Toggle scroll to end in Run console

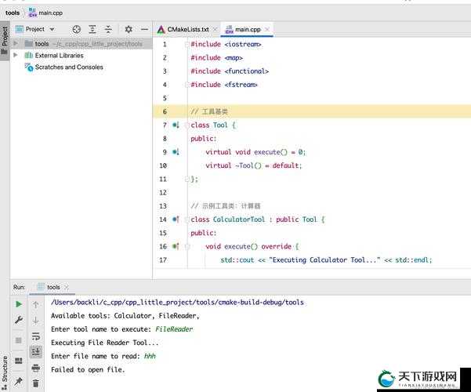coord(36,352)
